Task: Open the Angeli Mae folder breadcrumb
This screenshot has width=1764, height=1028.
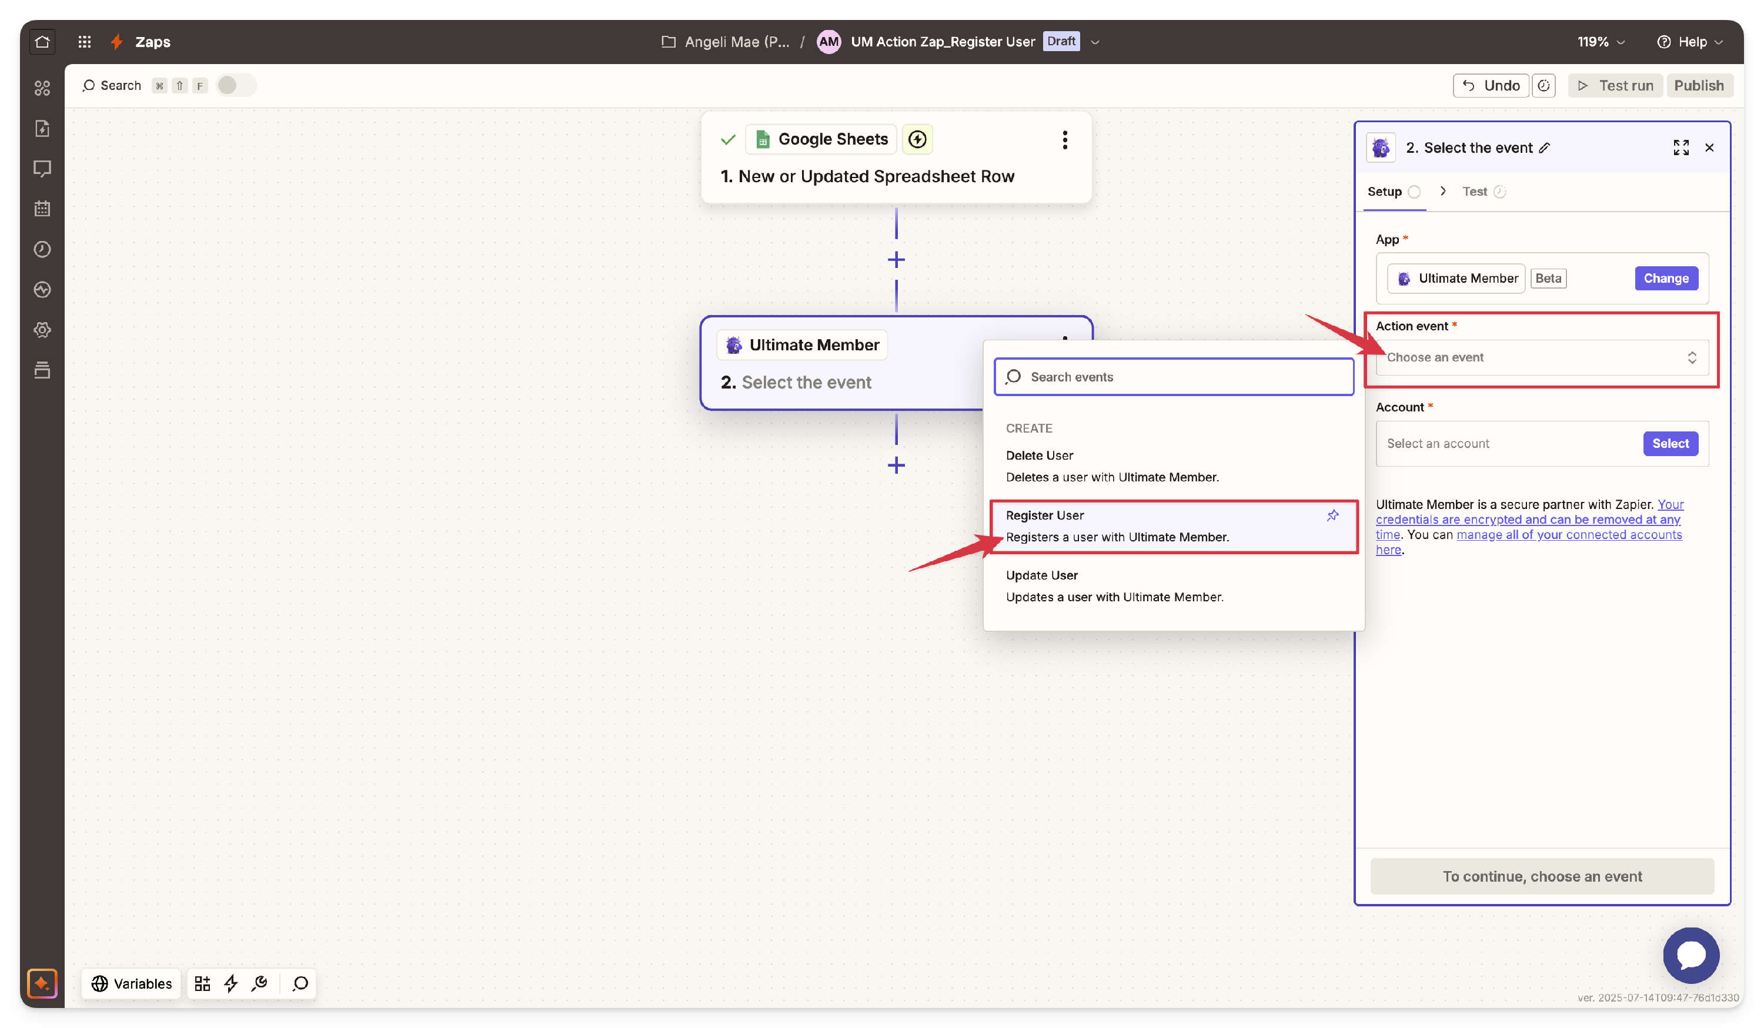Action: coord(725,42)
